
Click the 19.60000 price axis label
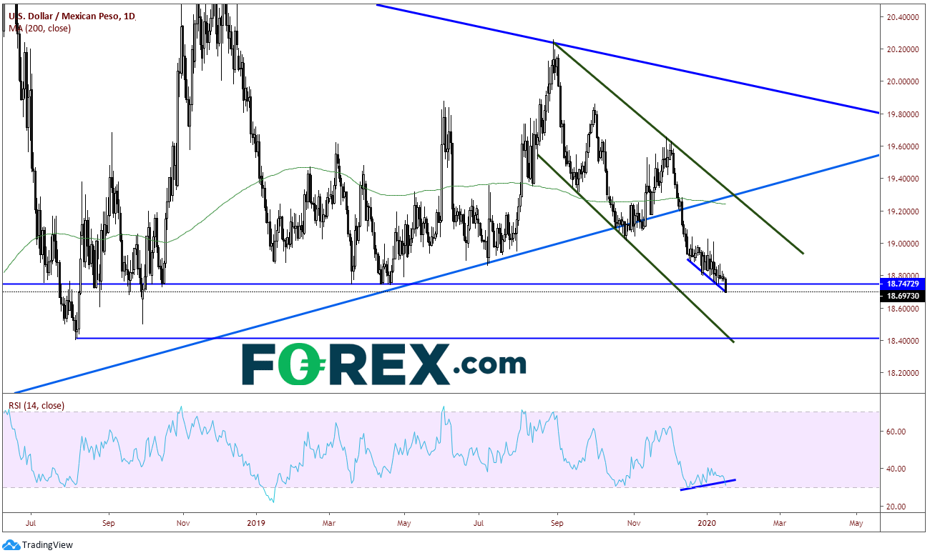tap(904, 146)
